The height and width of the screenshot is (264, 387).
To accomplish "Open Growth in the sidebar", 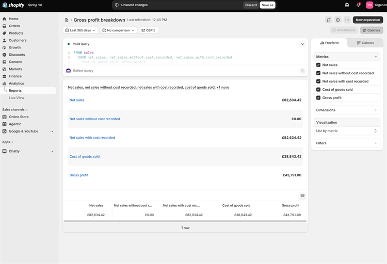I will point(15,47).
